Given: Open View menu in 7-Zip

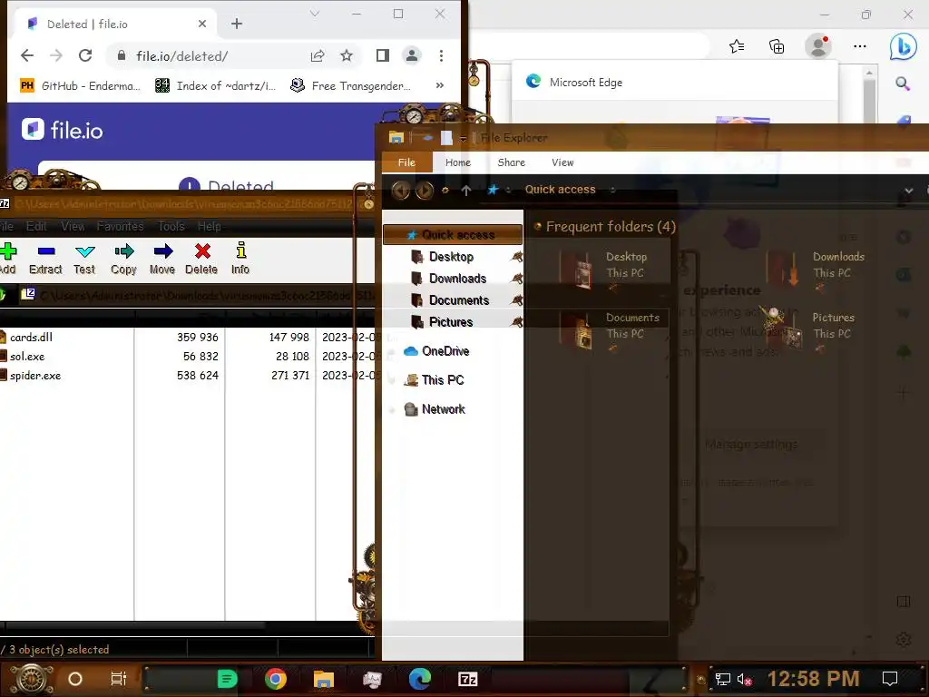Looking at the screenshot, I should (73, 226).
